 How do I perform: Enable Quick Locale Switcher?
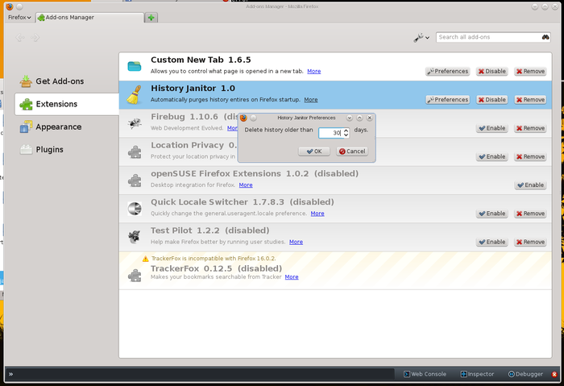pyautogui.click(x=491, y=214)
